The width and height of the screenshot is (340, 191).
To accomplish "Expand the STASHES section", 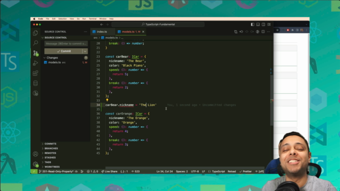I will tap(50, 158).
